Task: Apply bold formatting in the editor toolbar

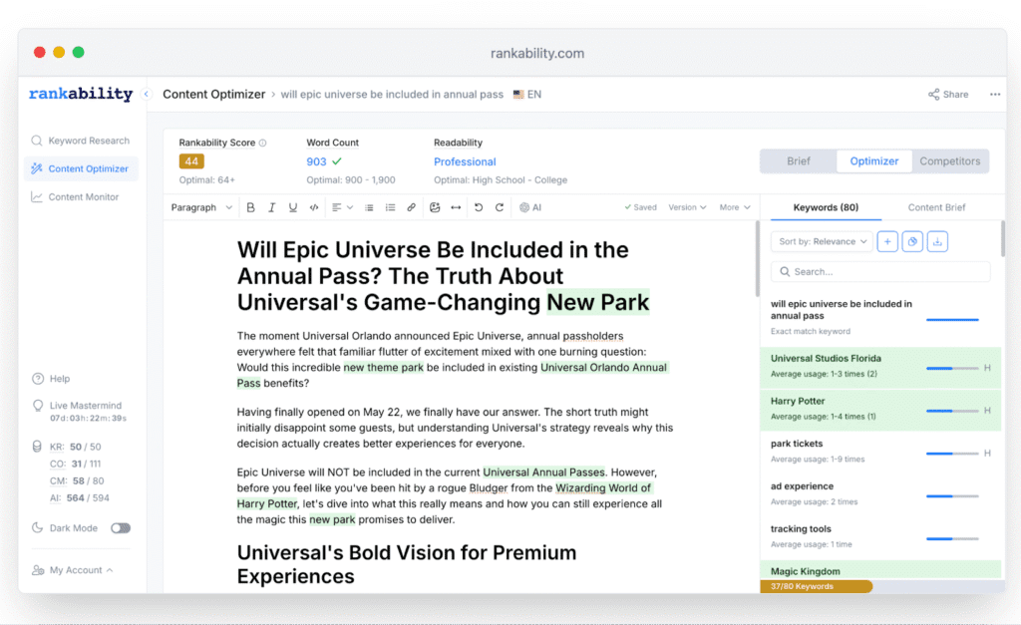Action: [x=250, y=207]
